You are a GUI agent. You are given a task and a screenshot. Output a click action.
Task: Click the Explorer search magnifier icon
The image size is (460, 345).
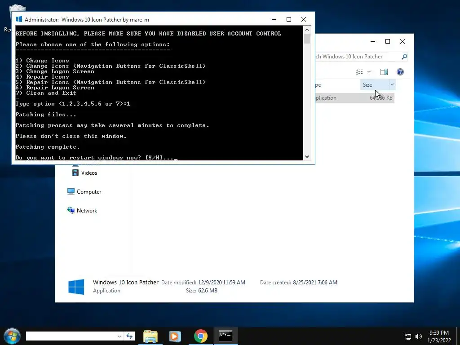pyautogui.click(x=404, y=57)
